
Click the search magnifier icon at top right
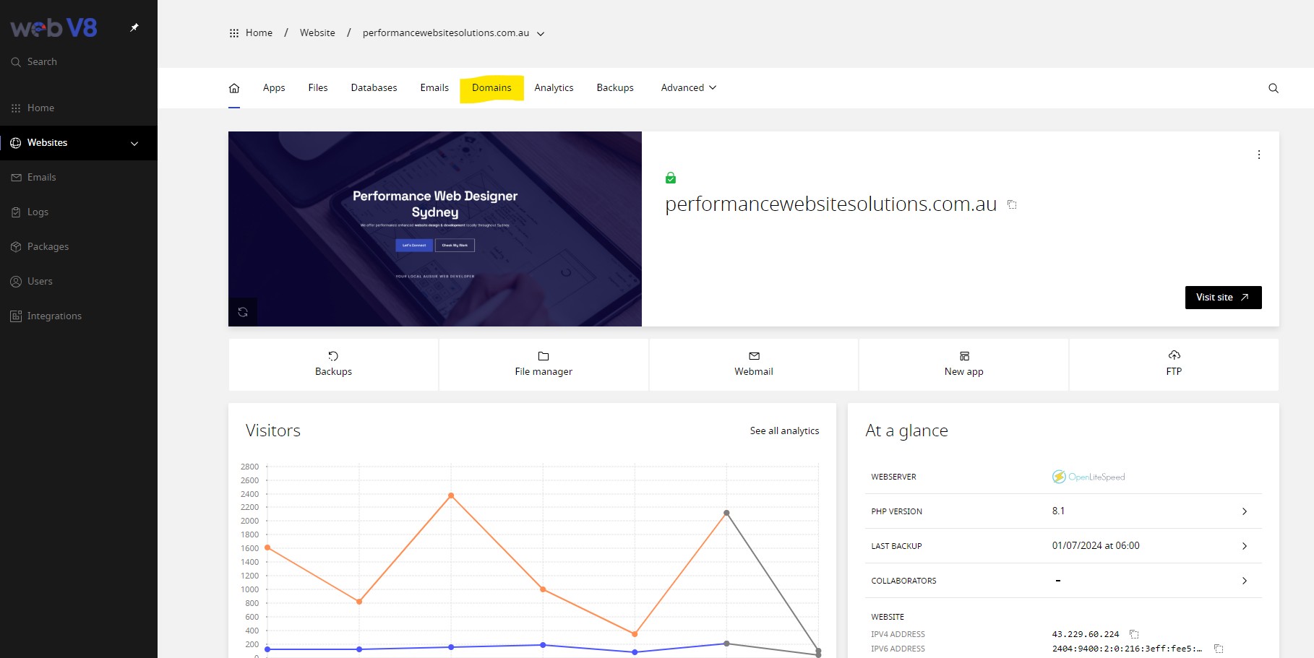pyautogui.click(x=1273, y=88)
